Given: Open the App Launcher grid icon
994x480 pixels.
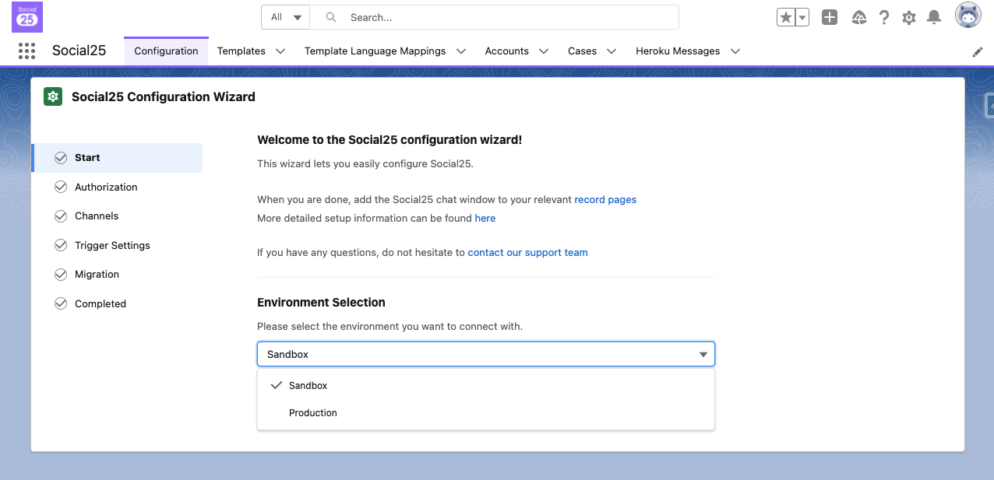Looking at the screenshot, I should [26, 51].
